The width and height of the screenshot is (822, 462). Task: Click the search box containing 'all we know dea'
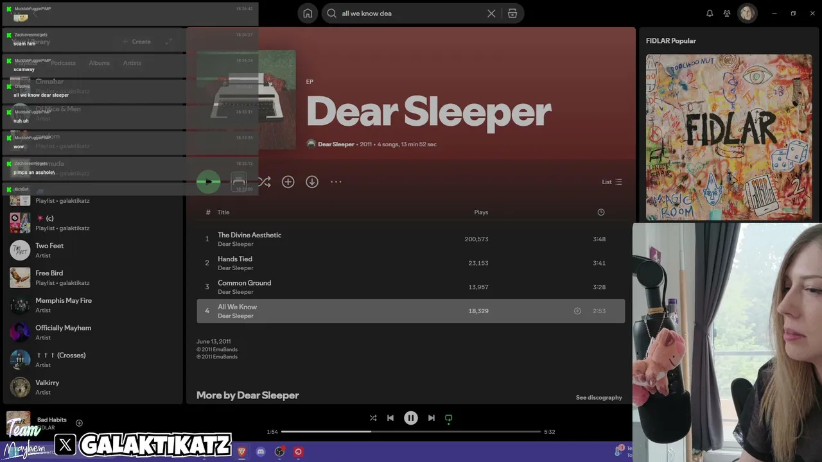click(x=411, y=13)
